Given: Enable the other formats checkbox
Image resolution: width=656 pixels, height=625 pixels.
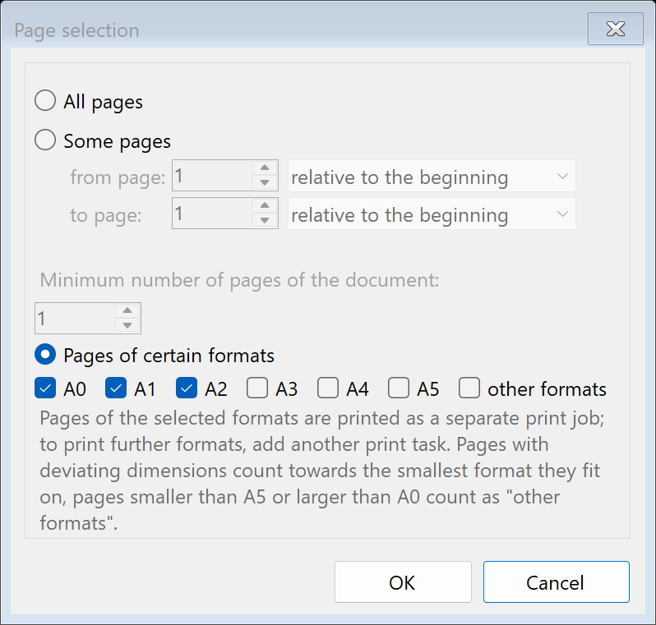Looking at the screenshot, I should (x=469, y=388).
